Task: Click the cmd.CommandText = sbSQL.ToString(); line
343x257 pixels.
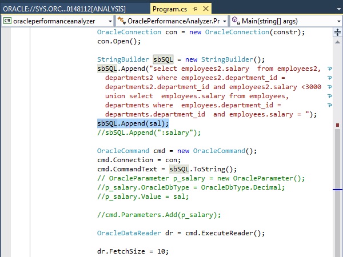Action: pos(167,169)
